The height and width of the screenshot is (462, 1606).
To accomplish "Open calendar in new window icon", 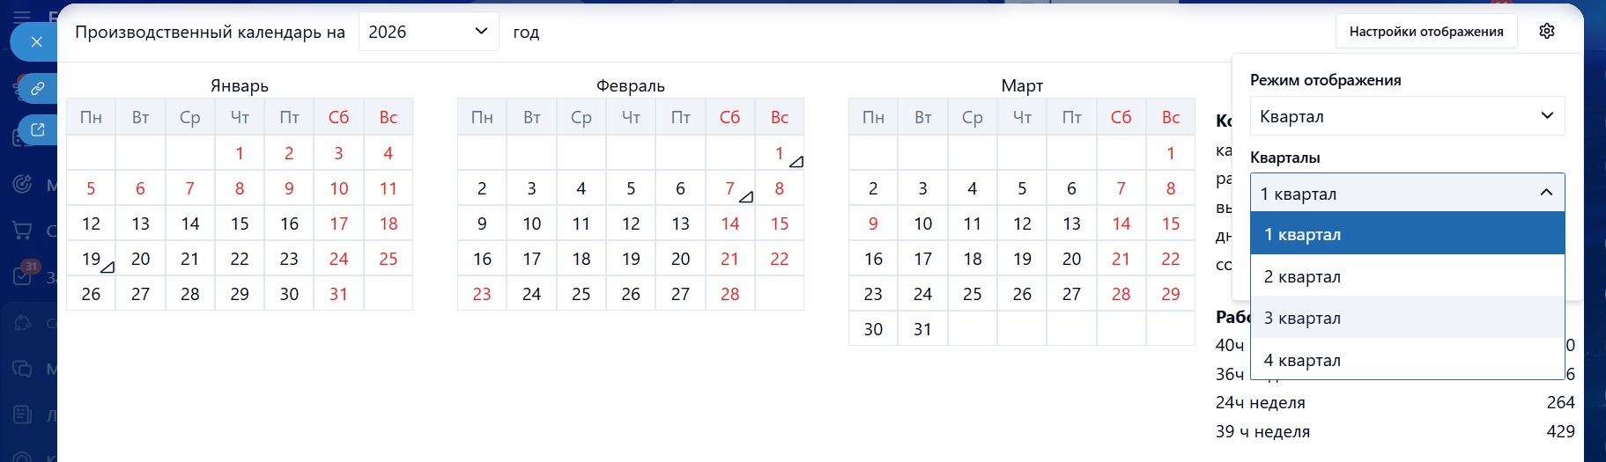I will click(38, 130).
